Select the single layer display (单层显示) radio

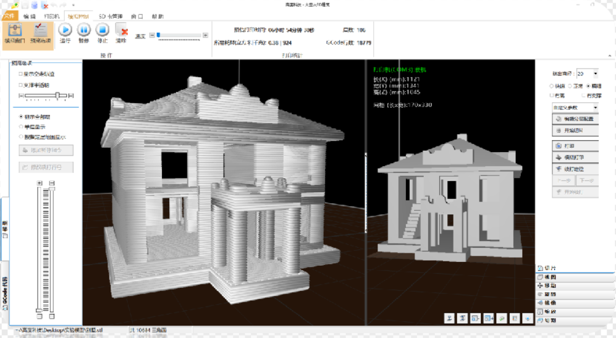coord(22,127)
